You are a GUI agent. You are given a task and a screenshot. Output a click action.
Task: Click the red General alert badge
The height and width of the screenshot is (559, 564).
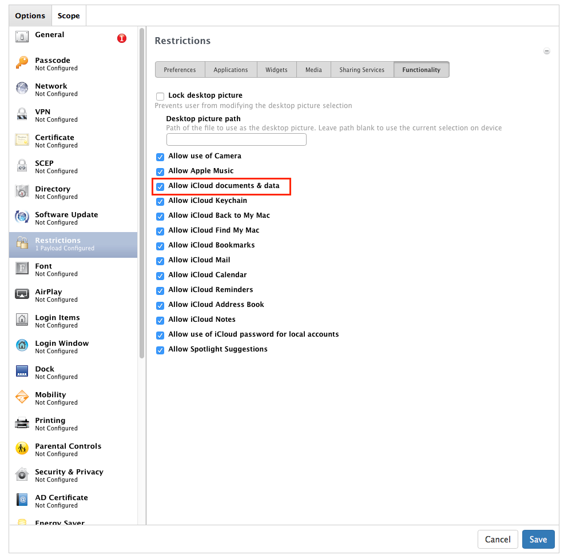tap(122, 38)
